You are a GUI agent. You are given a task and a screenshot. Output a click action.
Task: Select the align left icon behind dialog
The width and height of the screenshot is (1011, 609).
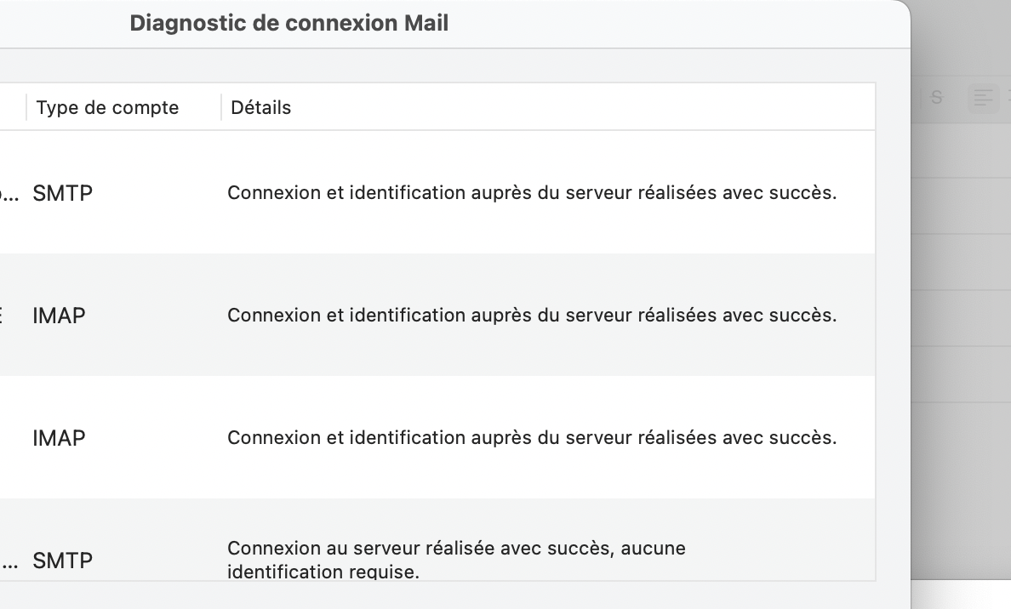coord(983,98)
